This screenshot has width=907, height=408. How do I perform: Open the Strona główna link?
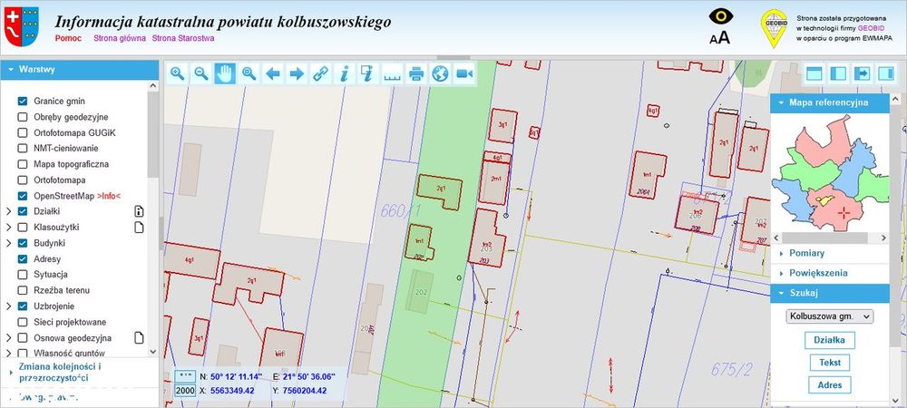point(120,39)
